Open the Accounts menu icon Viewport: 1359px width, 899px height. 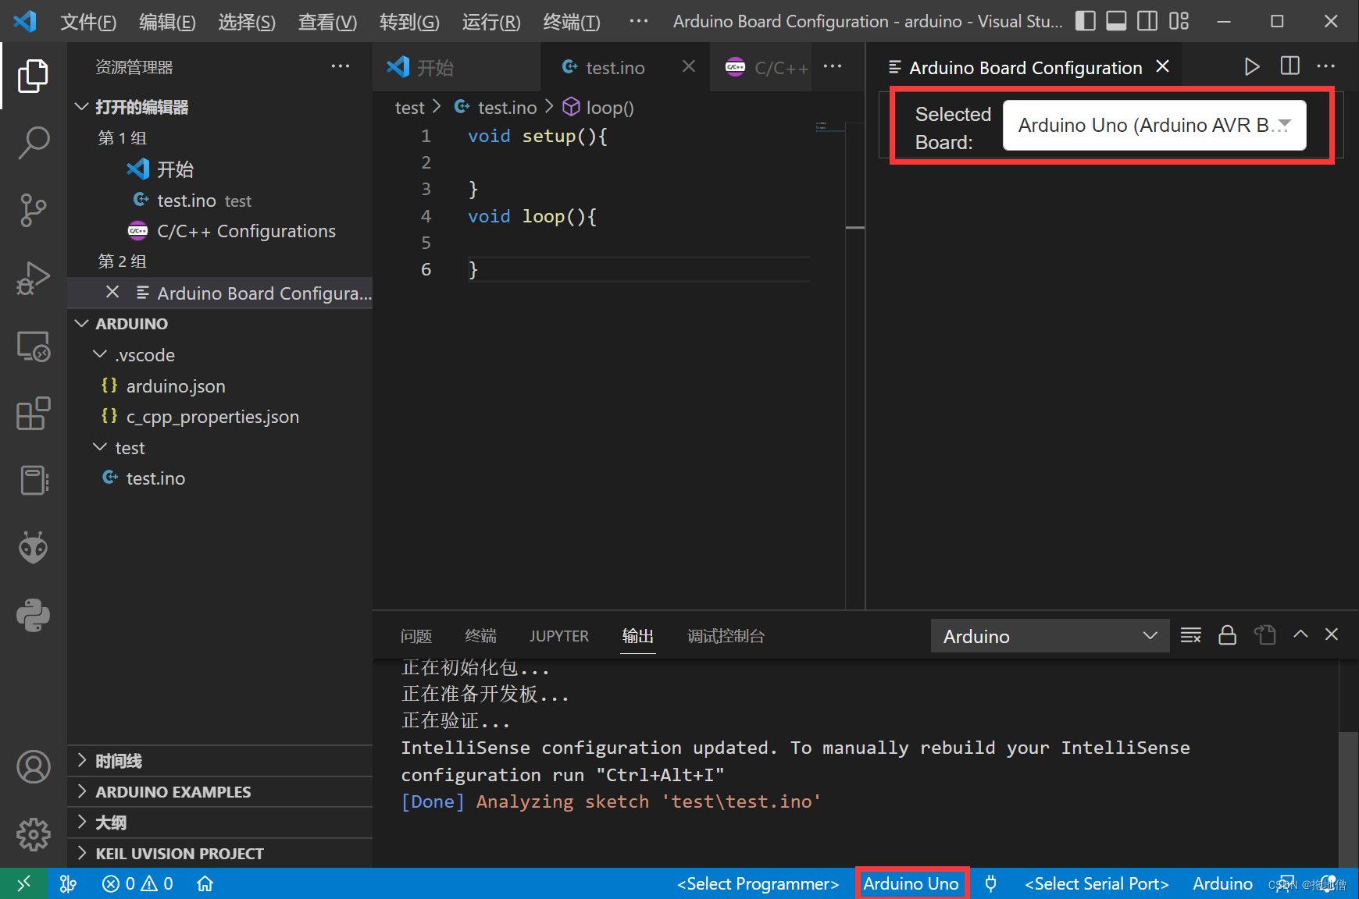click(33, 767)
